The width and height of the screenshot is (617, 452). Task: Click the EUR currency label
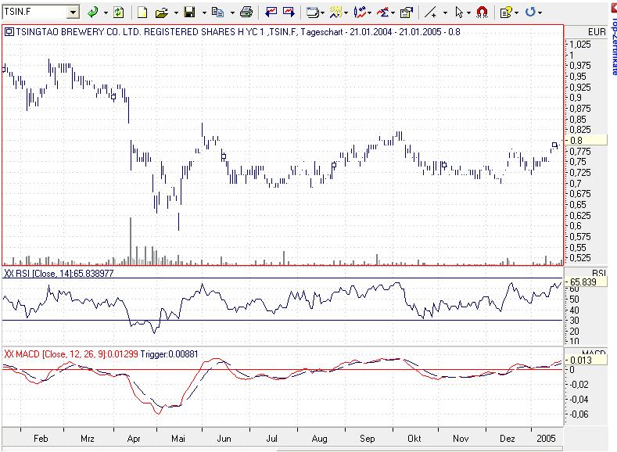597,32
